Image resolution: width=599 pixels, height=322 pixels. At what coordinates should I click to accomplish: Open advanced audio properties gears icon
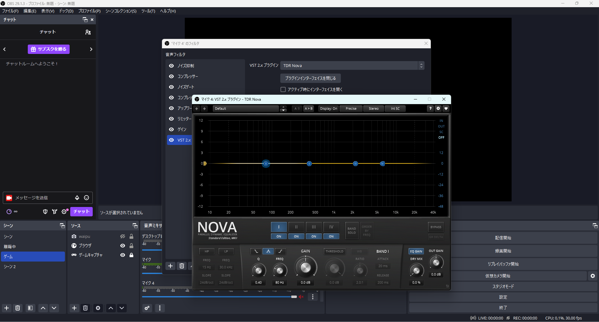(x=147, y=308)
